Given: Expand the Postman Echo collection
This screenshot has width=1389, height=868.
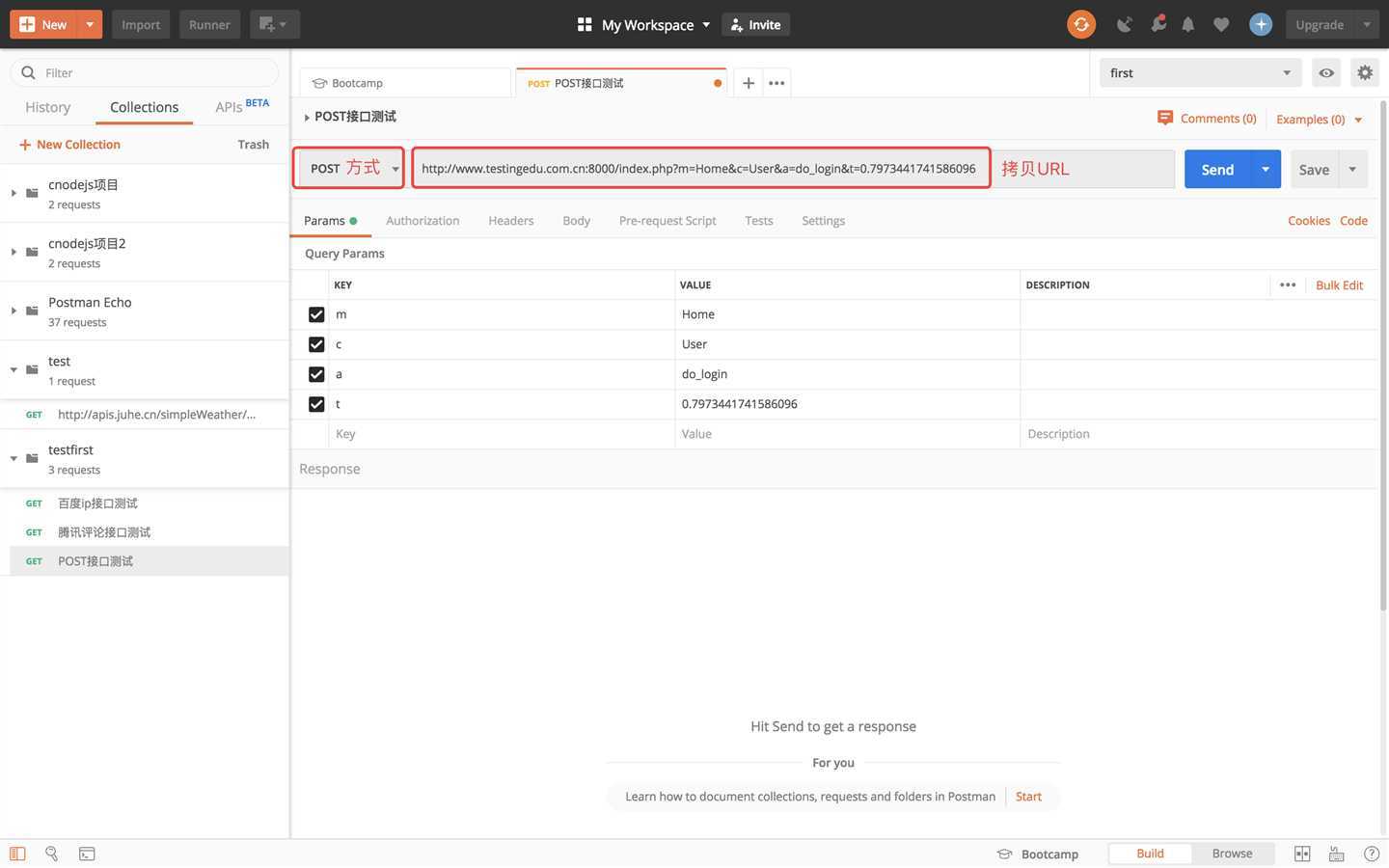Looking at the screenshot, I should click(14, 311).
